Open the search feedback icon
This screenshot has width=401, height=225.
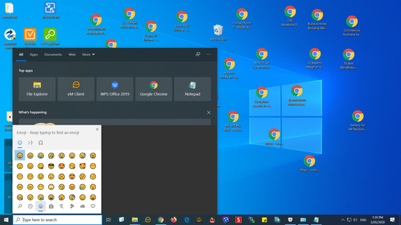(197, 54)
